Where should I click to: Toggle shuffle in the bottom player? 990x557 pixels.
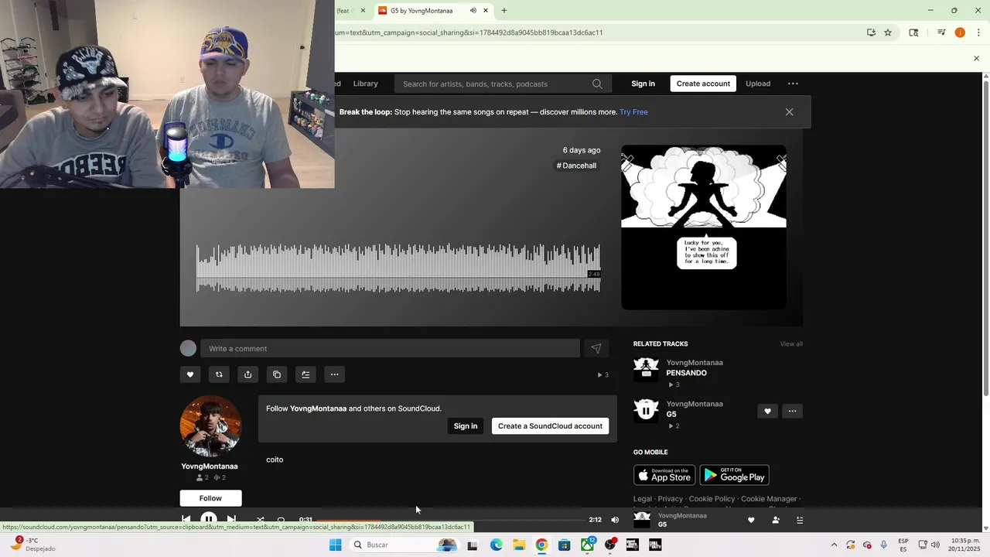click(x=260, y=520)
